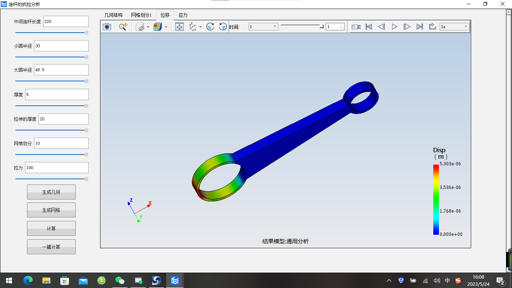Click the XYZ axis orientation icon
This screenshot has width=512, height=288.
[x=193, y=27]
